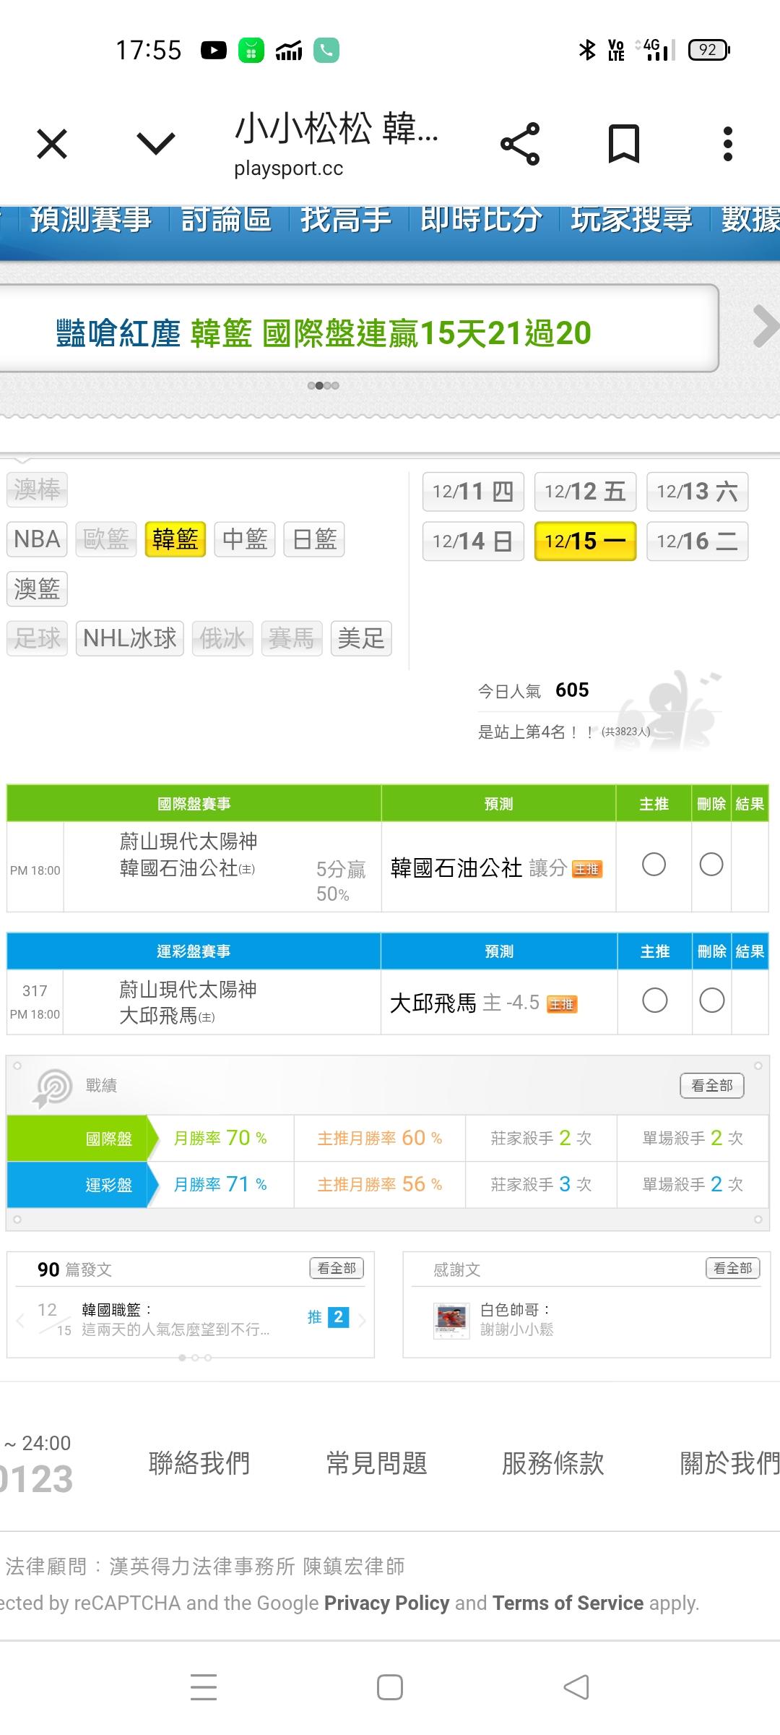
Task: Tap the banner carousel pagination dots
Action: tap(323, 385)
